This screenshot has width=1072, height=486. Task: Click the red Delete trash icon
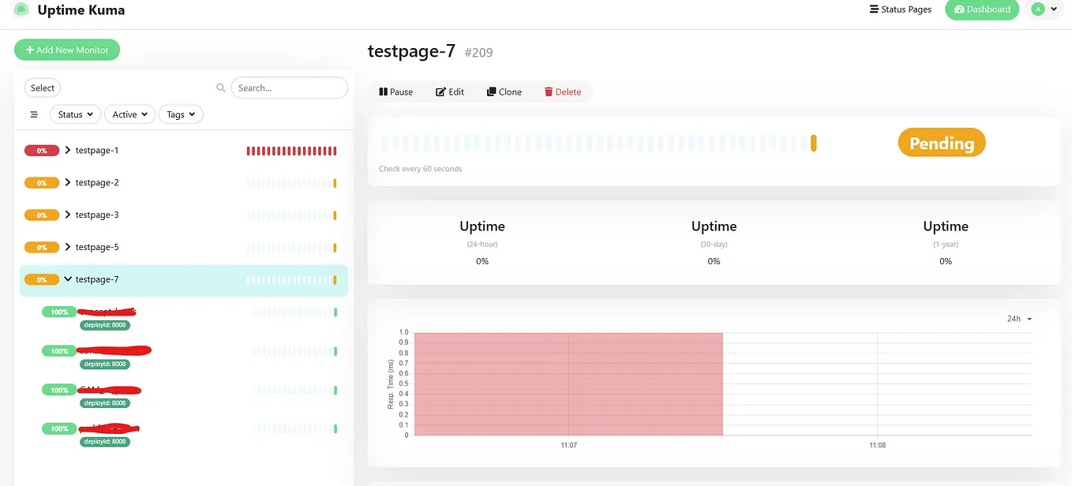pyautogui.click(x=549, y=92)
